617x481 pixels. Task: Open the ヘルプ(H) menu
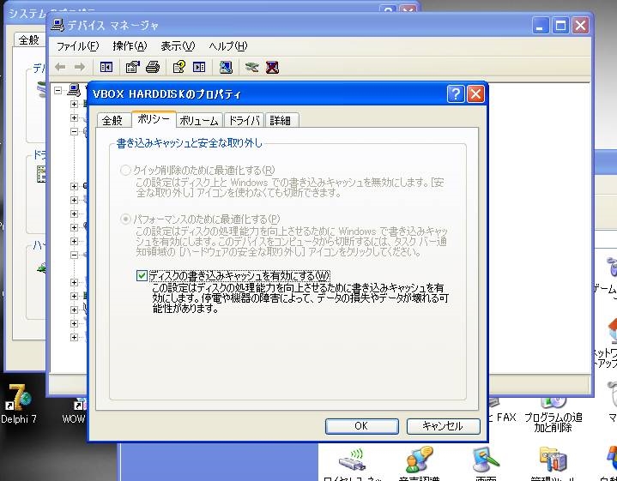pos(227,46)
